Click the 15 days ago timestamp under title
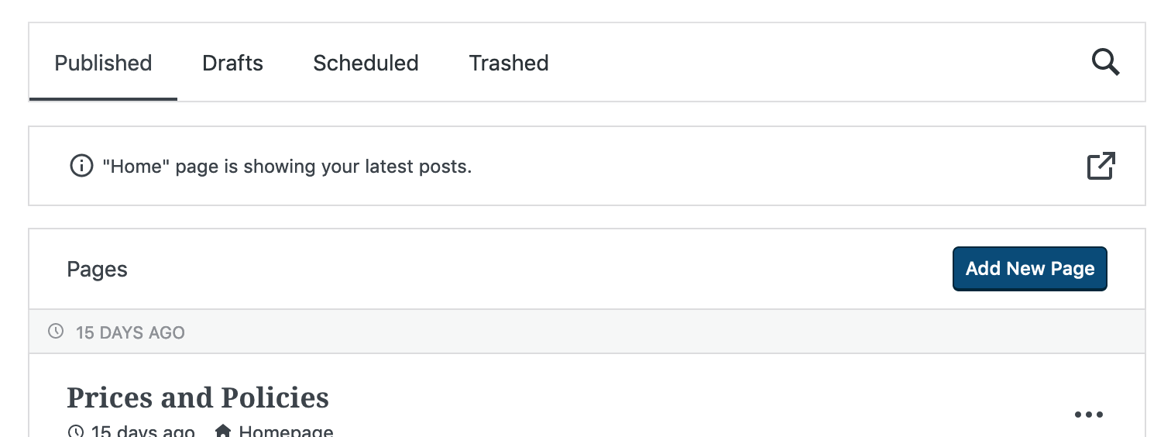The width and height of the screenshot is (1171, 437). (x=143, y=431)
